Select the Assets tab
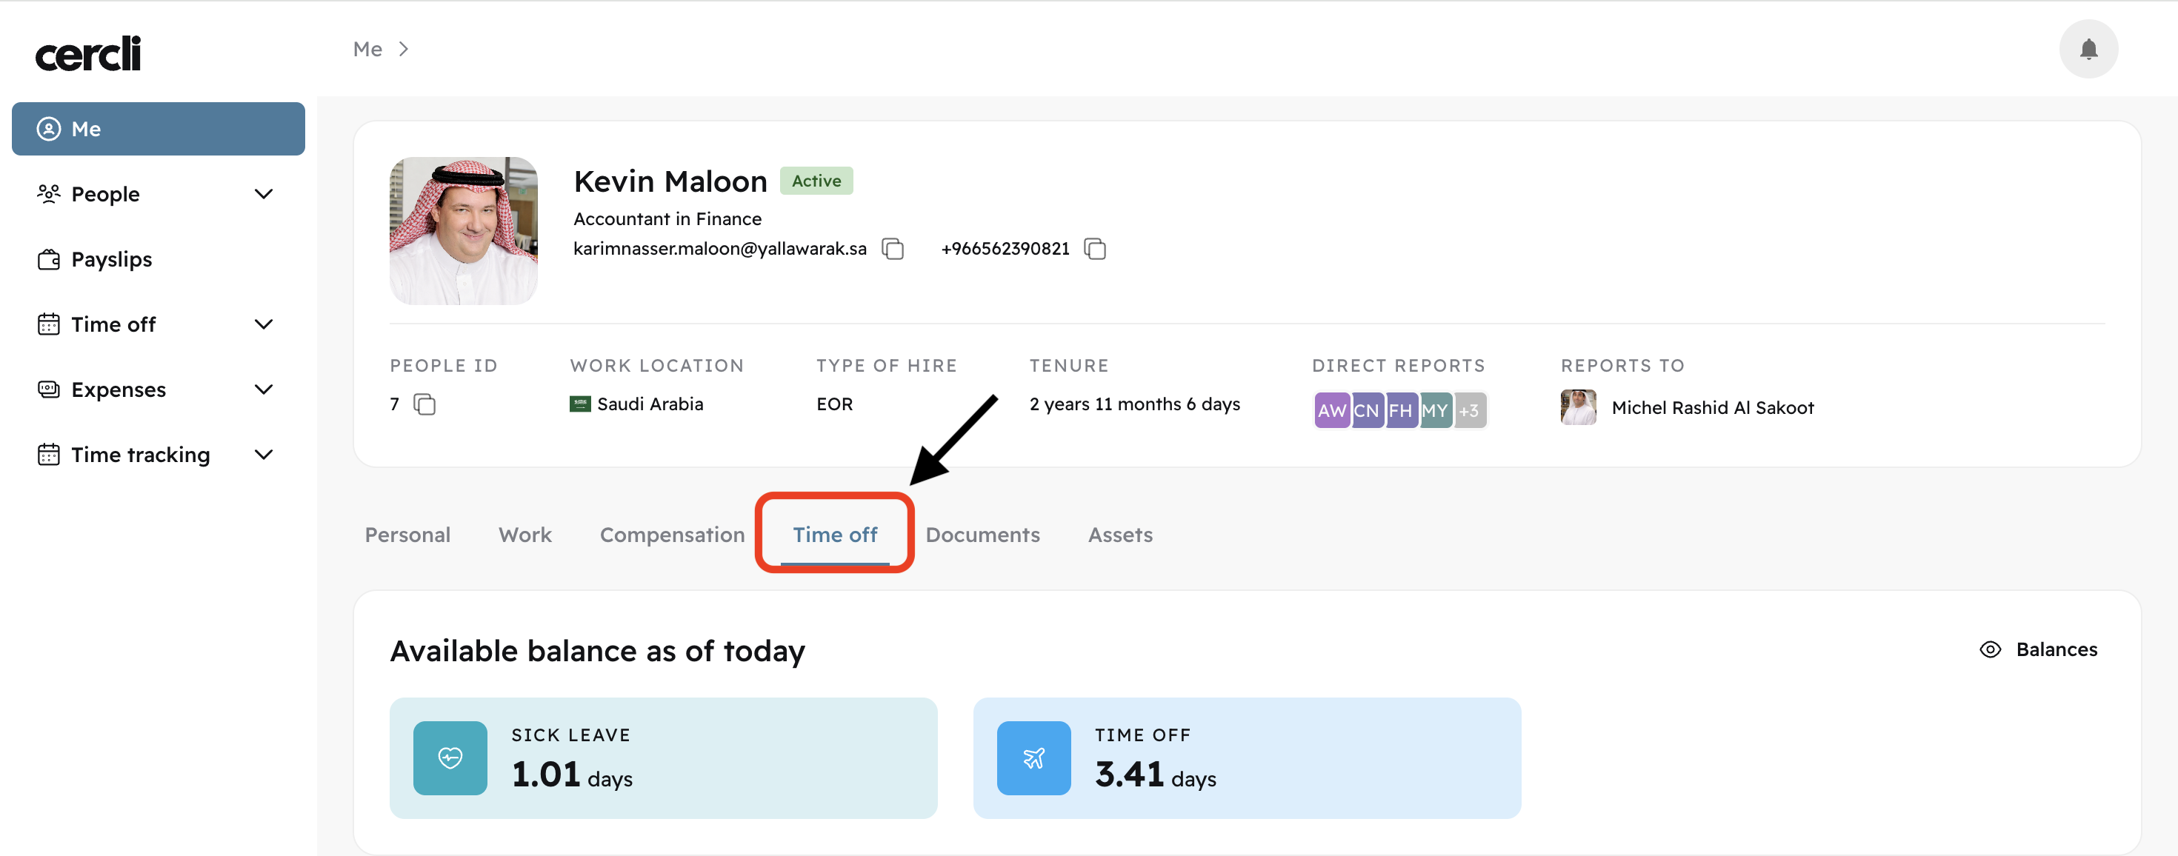 click(1119, 534)
